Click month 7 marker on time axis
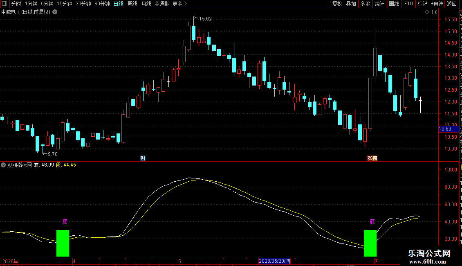 pos(376,261)
